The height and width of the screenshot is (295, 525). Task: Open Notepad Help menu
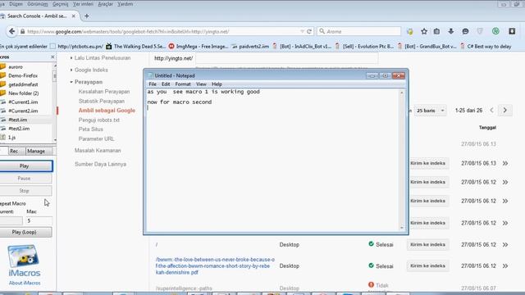click(217, 84)
